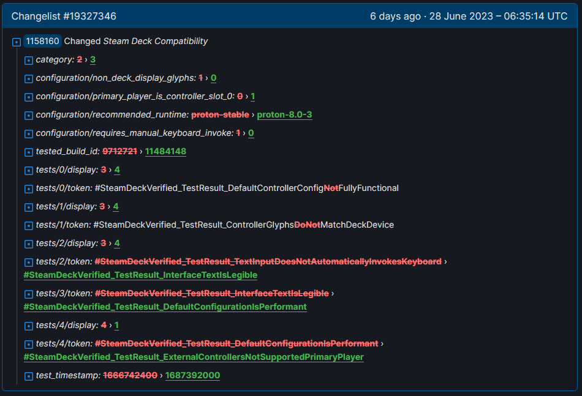Click square icon beside tests/3/token row
582x396 pixels.
pos(29,294)
